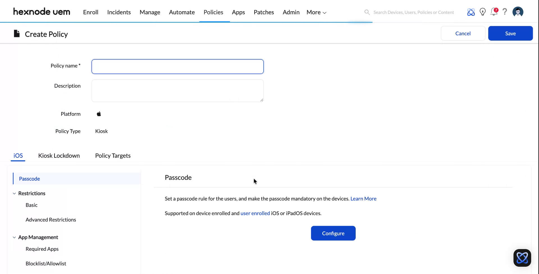Open Hexnode Genie assistant icon

[471, 12]
